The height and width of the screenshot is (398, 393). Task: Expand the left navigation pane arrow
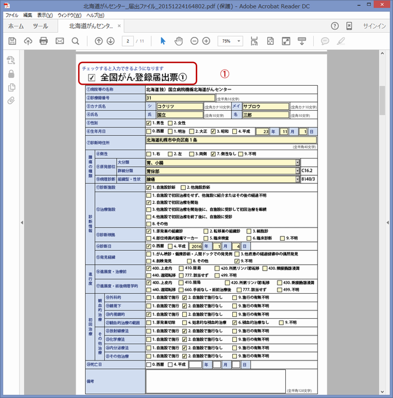[22, 223]
